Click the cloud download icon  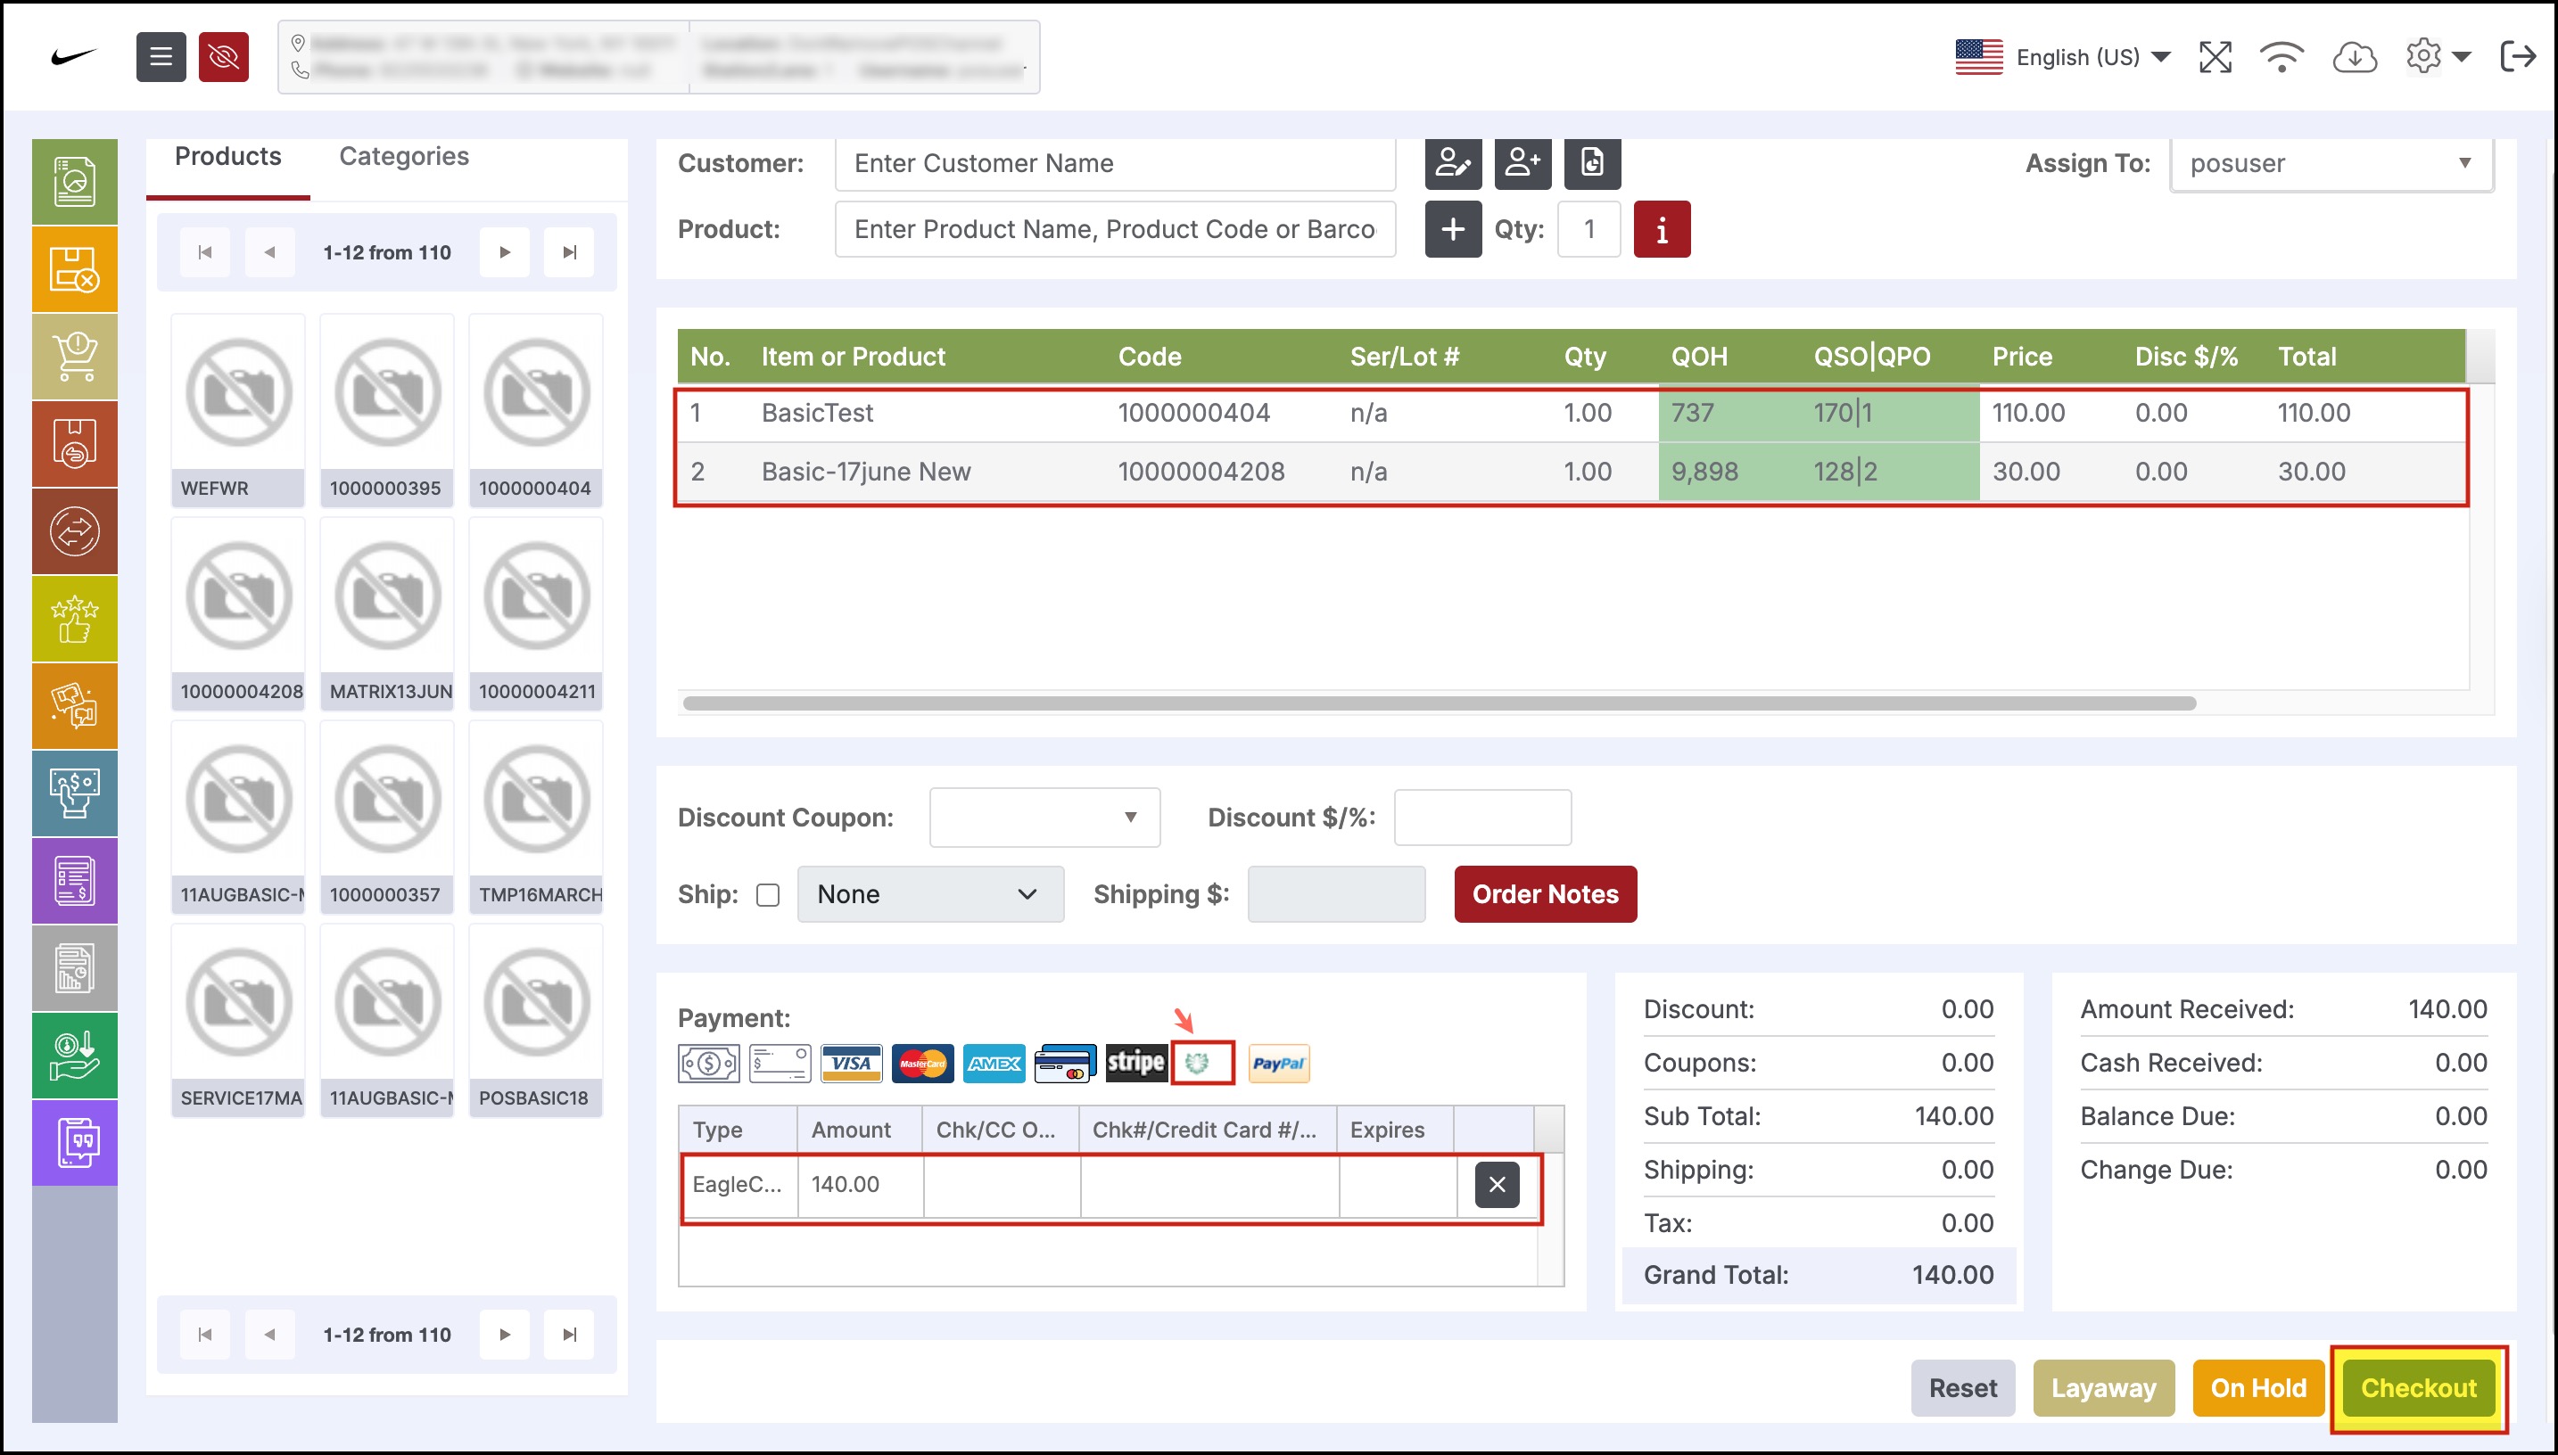pos(2353,57)
